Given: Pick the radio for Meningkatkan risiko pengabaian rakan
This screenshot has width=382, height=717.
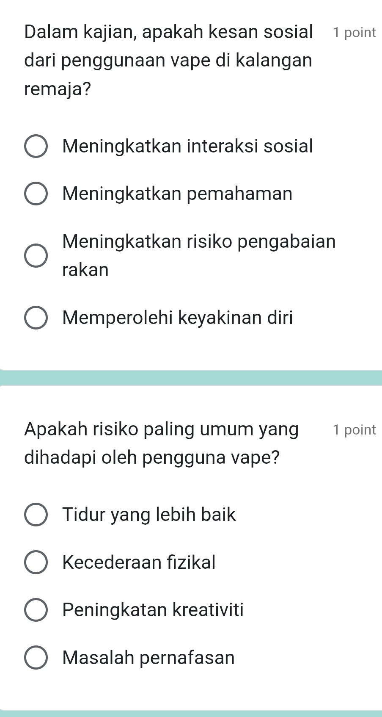Looking at the screenshot, I should [x=36, y=256].
